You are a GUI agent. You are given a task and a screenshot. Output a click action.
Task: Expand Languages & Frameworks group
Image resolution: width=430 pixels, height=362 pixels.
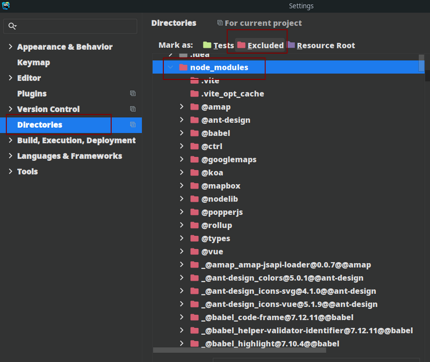pyautogui.click(x=10, y=156)
